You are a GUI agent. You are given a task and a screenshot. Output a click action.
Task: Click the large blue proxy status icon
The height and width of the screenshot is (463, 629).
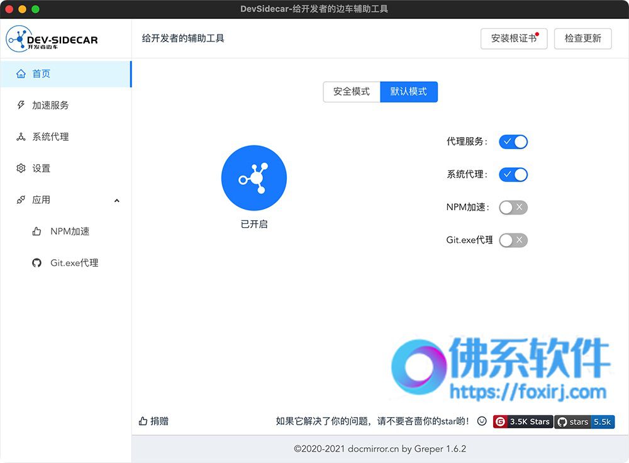254,178
